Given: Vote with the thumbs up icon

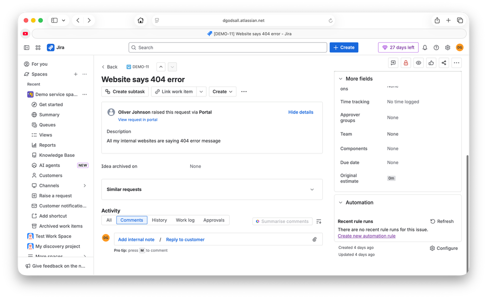Looking at the screenshot, I should click(x=431, y=63).
